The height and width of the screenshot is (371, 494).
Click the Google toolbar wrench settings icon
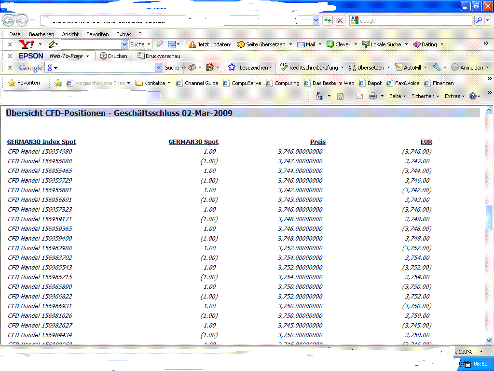[x=436, y=68]
